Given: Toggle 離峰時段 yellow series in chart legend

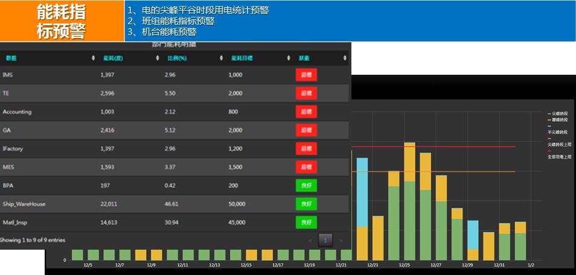Looking at the screenshot, I should click(x=559, y=120).
